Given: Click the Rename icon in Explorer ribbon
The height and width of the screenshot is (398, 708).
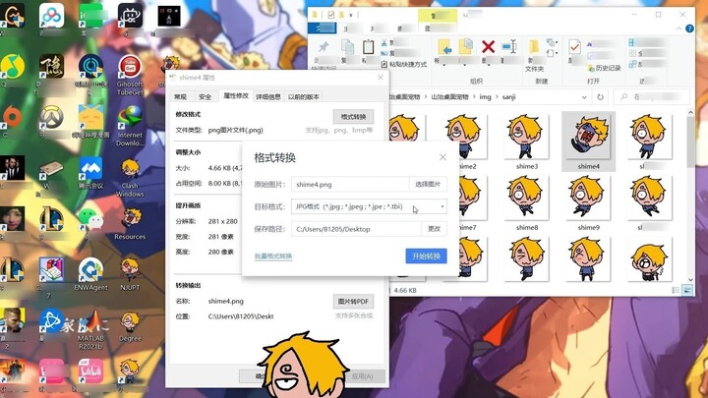Looking at the screenshot, I should [x=509, y=46].
